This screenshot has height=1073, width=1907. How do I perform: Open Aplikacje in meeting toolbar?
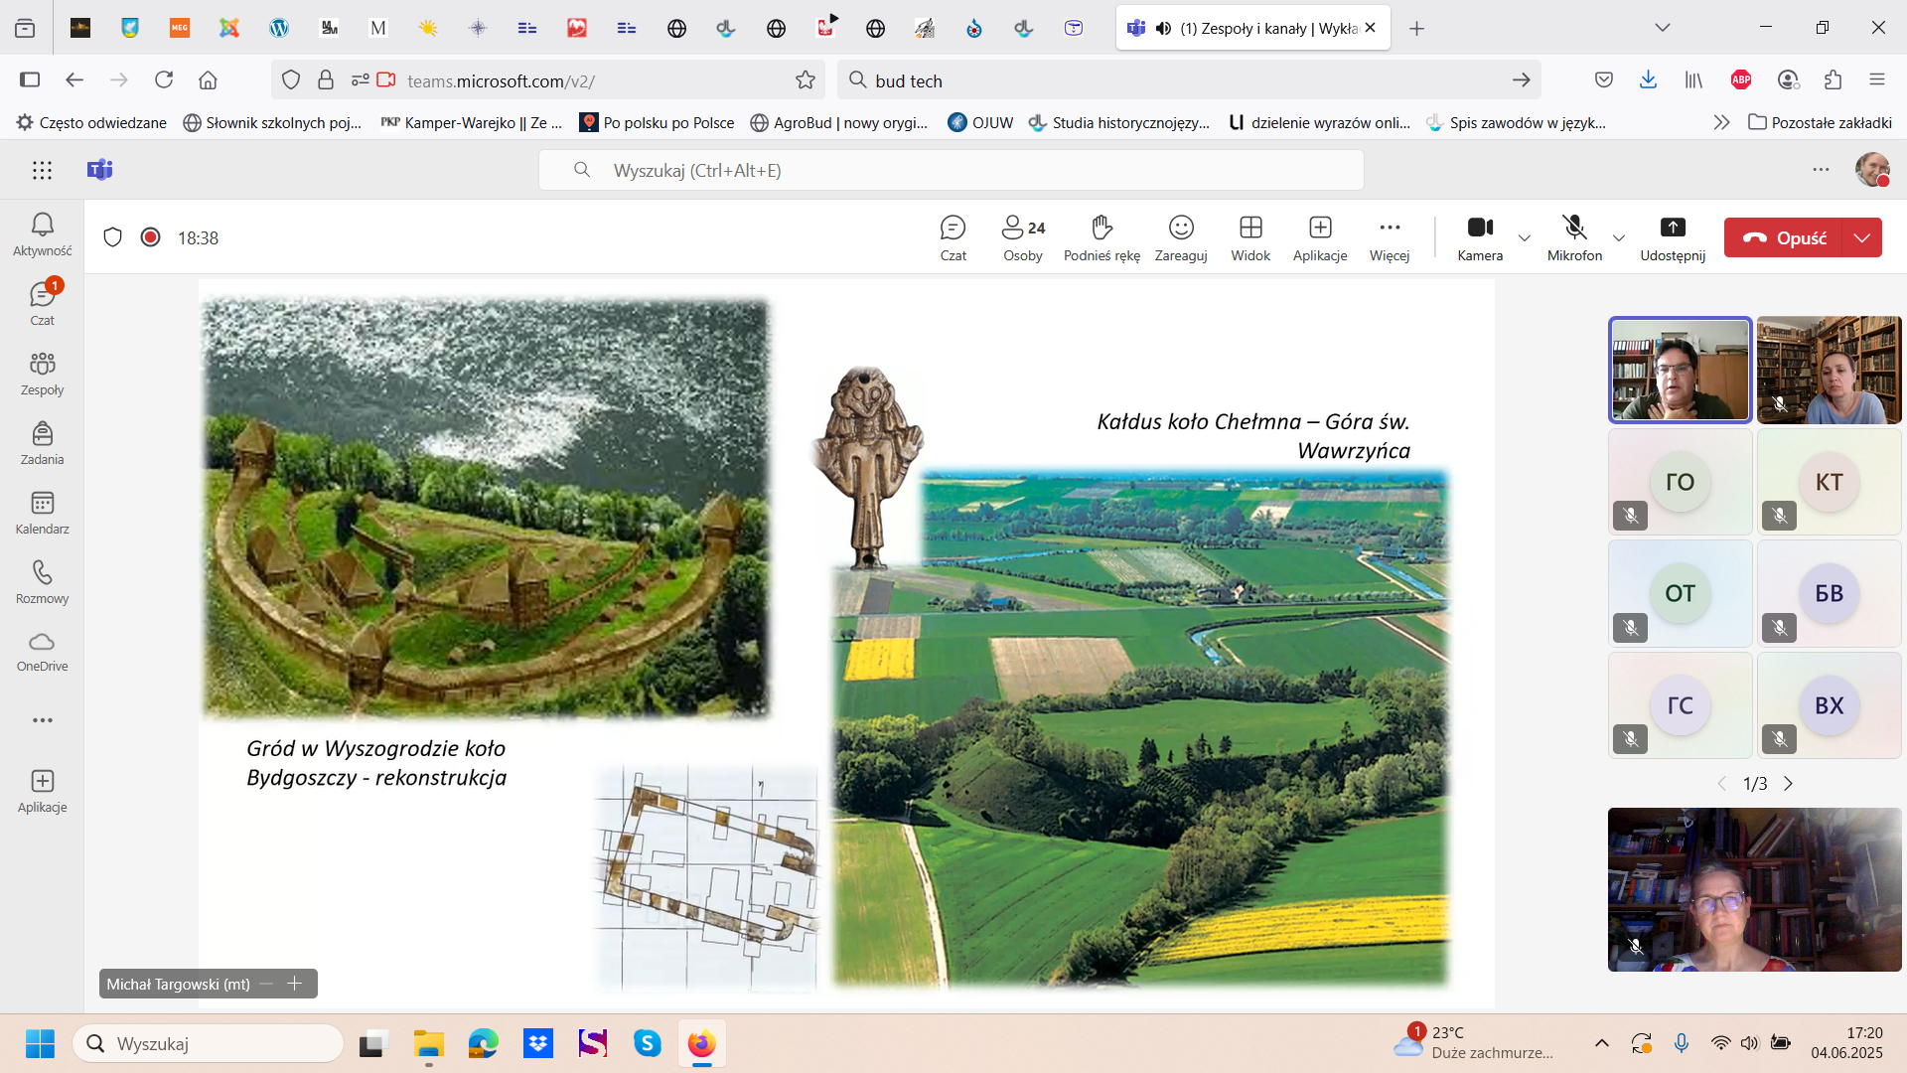click(x=1320, y=238)
